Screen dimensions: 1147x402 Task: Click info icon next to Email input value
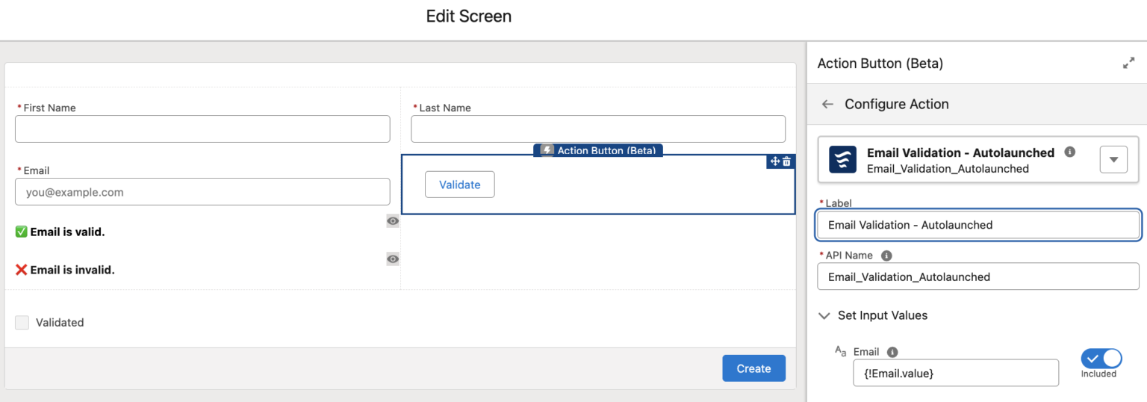pos(892,352)
